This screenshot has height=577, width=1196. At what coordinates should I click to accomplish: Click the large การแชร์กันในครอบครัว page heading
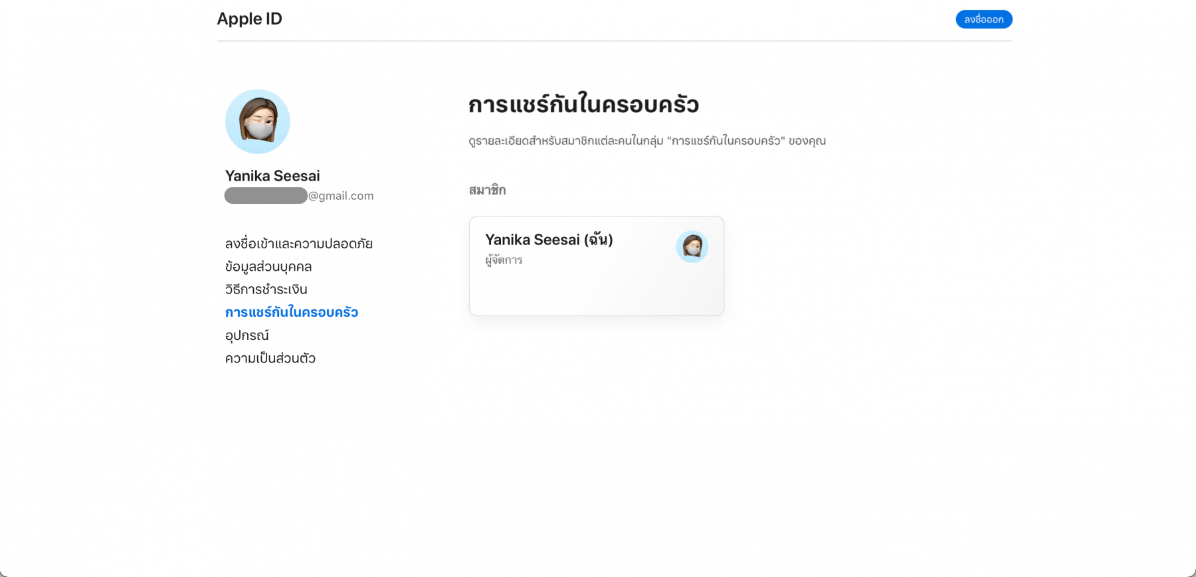click(583, 105)
